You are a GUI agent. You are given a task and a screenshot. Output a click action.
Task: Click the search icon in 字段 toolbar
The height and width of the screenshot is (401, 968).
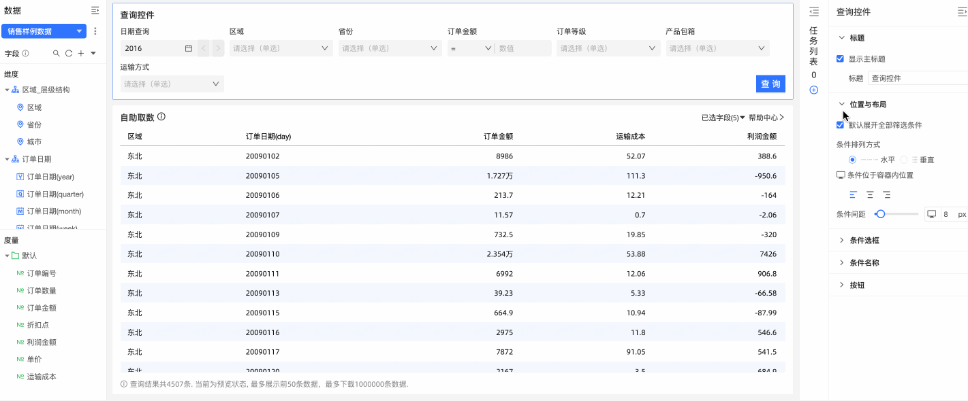(57, 53)
